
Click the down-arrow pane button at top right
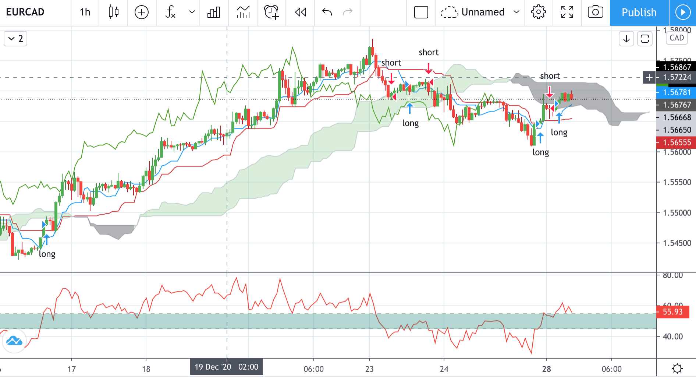pyautogui.click(x=626, y=39)
